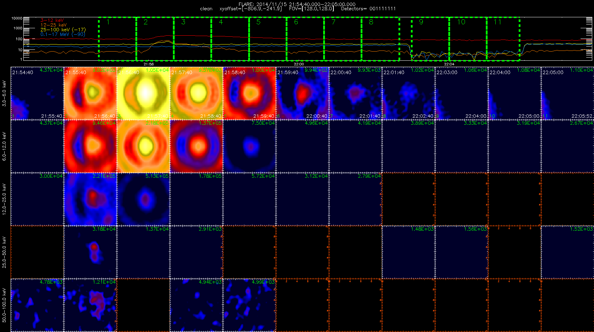This screenshot has width=594, height=332.
Task: Click the 4.96E+04 peak value
Action: pyautogui.click(x=316, y=123)
